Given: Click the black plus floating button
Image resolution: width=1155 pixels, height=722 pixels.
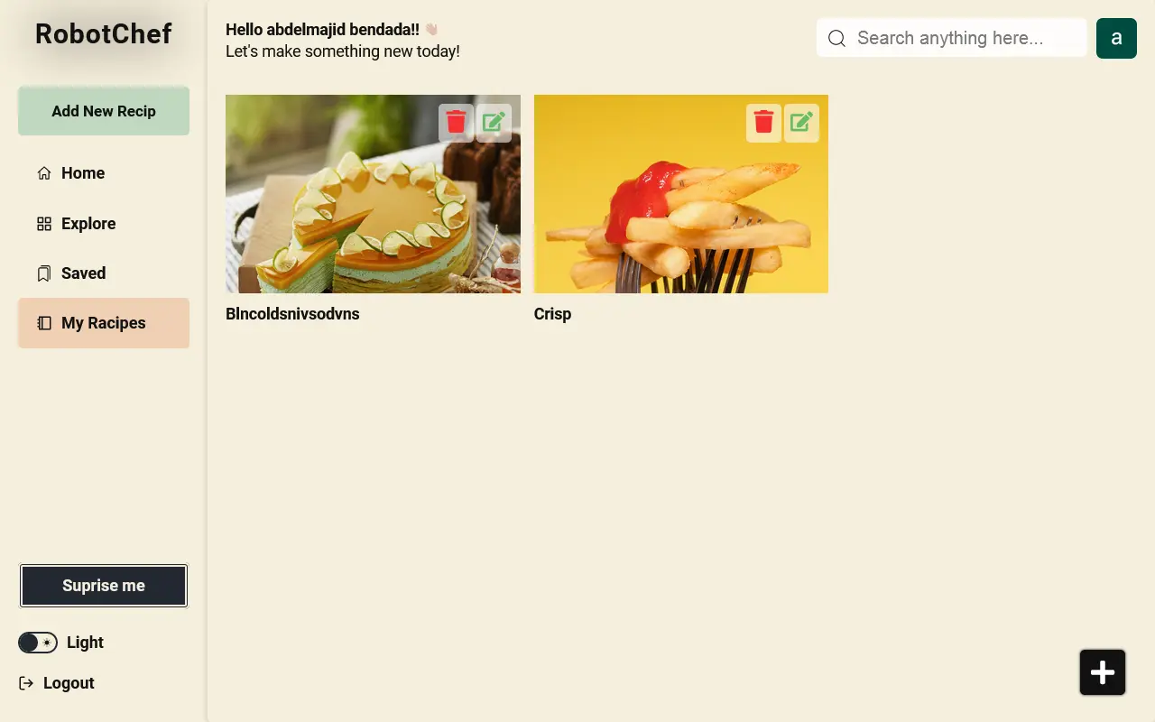Looking at the screenshot, I should click(1103, 672).
